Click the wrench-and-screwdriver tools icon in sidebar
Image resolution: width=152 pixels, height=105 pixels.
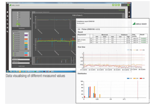[x=7, y=28]
